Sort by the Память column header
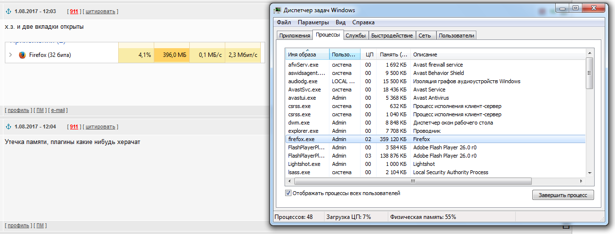615x234 pixels. [x=394, y=54]
